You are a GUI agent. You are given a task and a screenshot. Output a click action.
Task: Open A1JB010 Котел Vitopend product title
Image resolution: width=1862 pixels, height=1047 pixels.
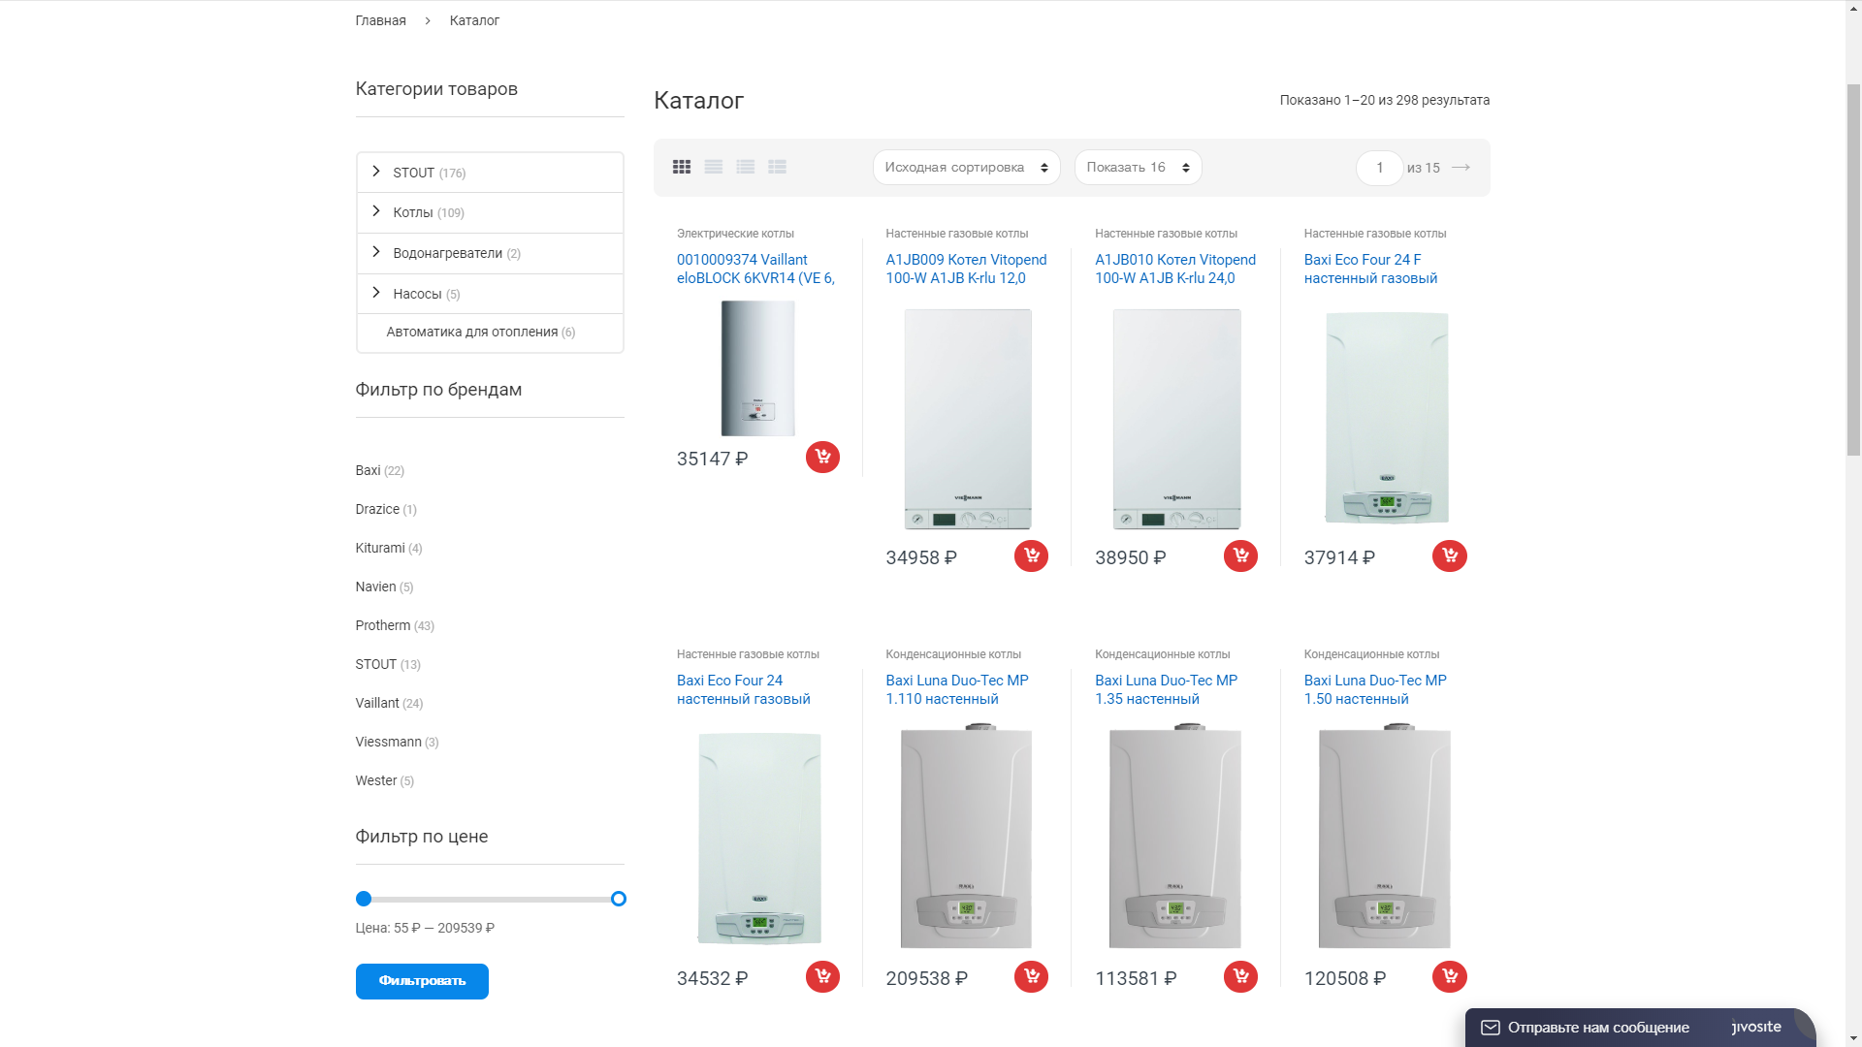click(x=1175, y=269)
